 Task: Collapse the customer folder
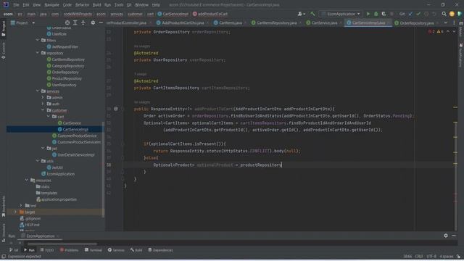pos(43,110)
